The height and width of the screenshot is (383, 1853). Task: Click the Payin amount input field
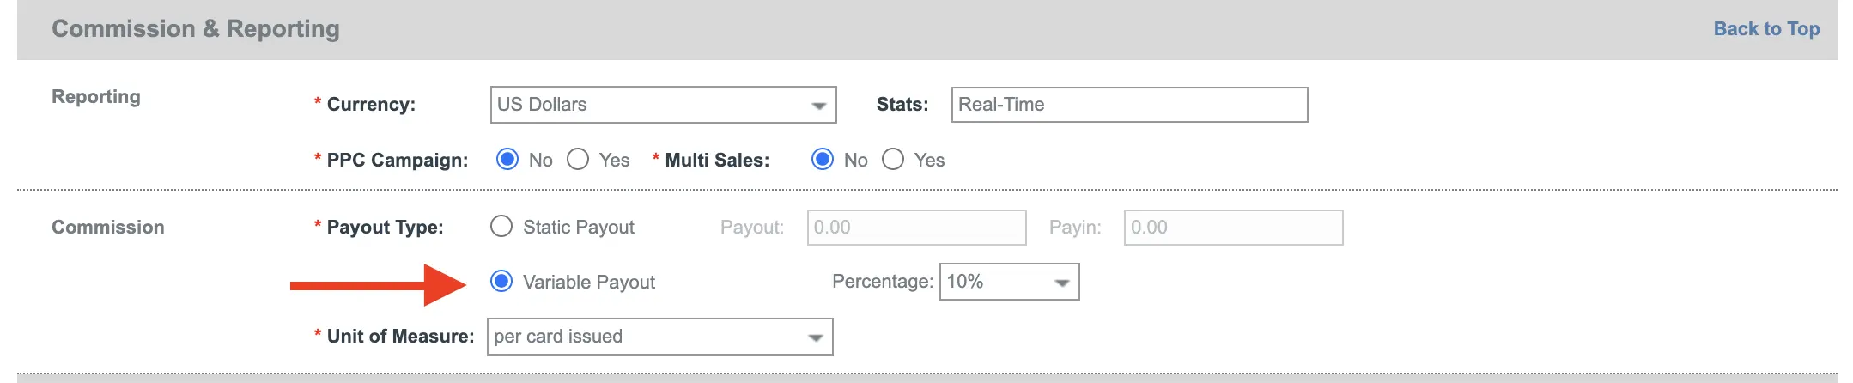(x=1232, y=228)
